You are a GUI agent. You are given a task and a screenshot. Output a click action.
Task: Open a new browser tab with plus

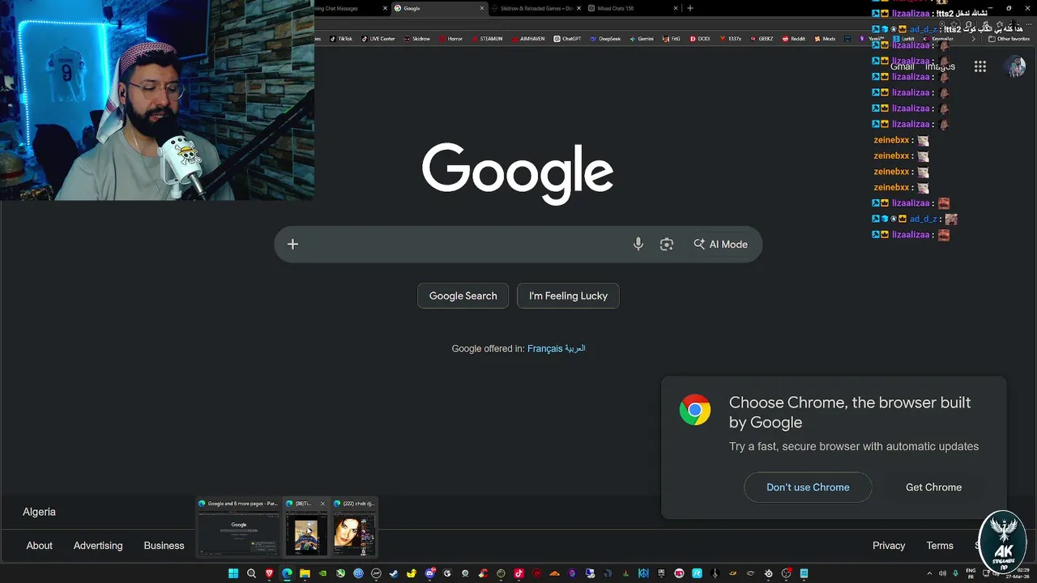(x=690, y=8)
